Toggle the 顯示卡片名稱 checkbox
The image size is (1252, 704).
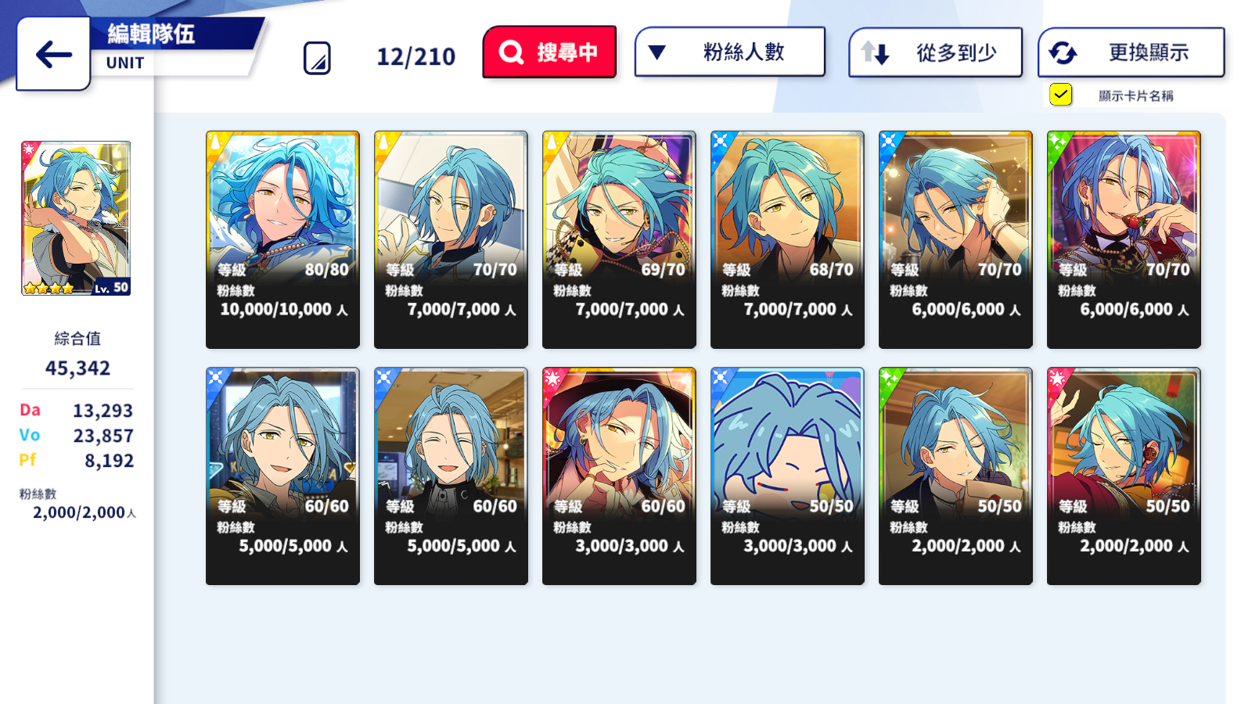1060,95
